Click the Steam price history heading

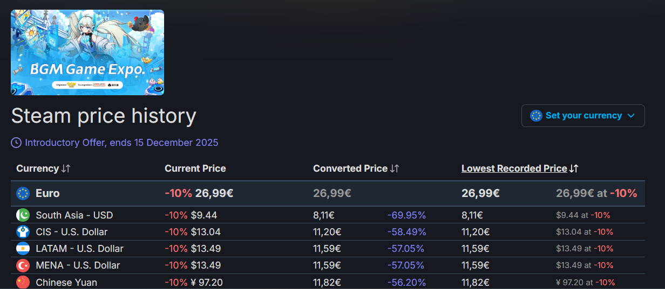104,116
